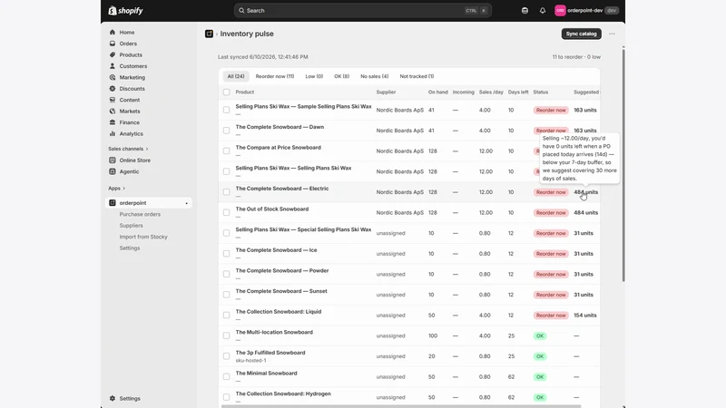726x408 pixels.
Task: Click the Sync catalog button
Action: [581, 34]
